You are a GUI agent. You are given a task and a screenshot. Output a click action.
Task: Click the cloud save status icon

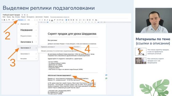[x=27, y=15]
